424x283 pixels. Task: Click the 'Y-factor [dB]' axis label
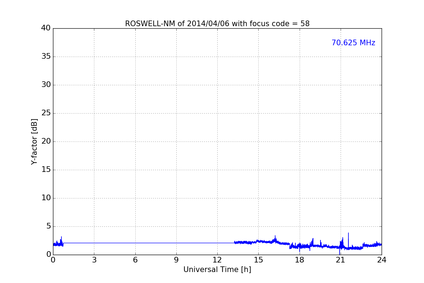pyautogui.click(x=34, y=141)
